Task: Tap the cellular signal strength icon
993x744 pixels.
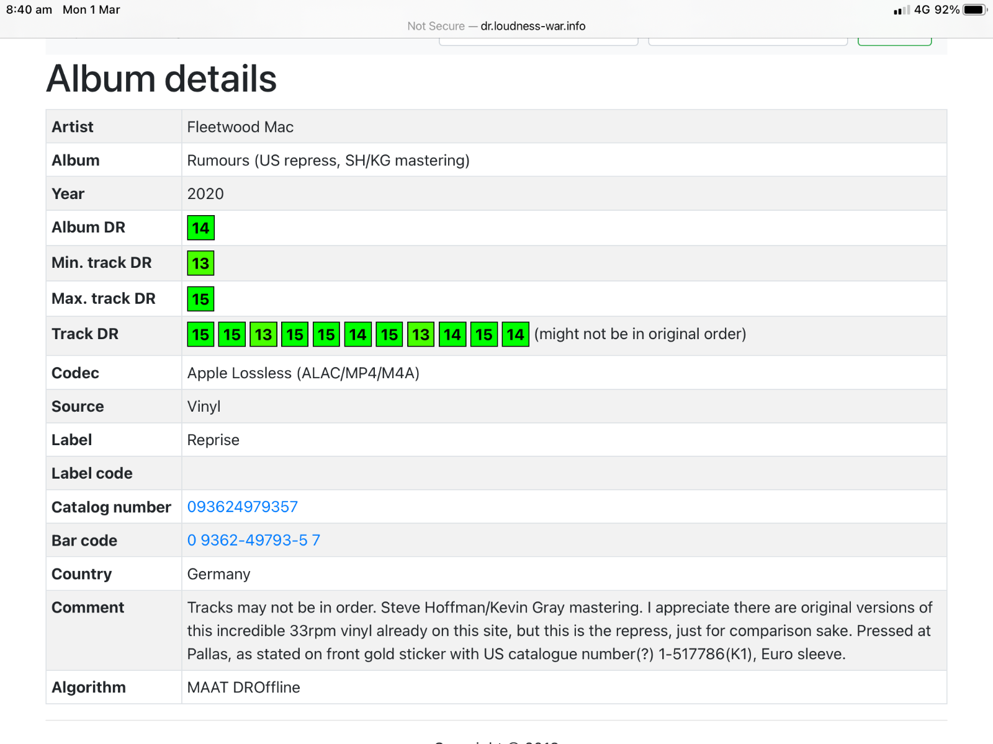Action: pyautogui.click(x=901, y=10)
